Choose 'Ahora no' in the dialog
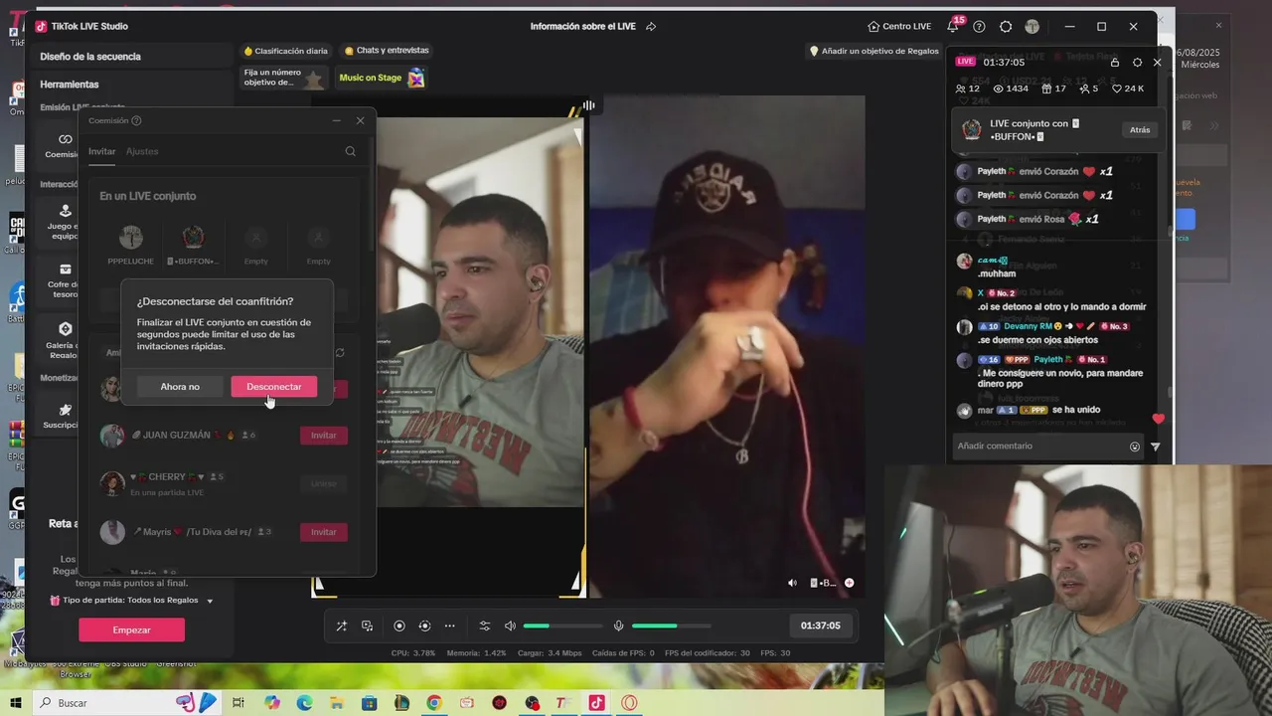Image resolution: width=1272 pixels, height=716 pixels. (180, 387)
